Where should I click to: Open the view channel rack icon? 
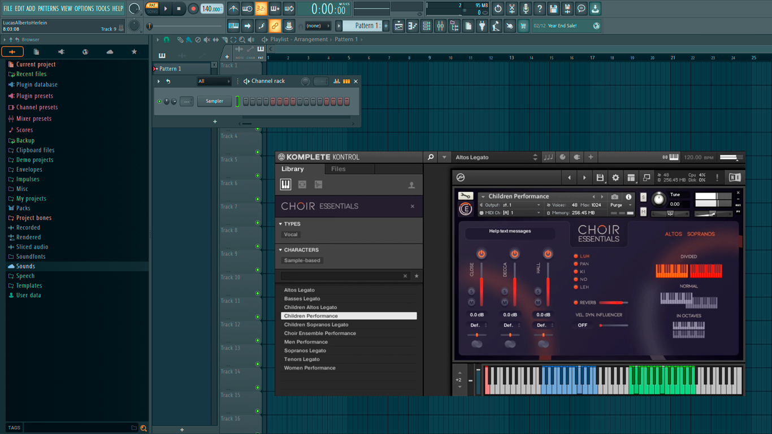(x=427, y=26)
